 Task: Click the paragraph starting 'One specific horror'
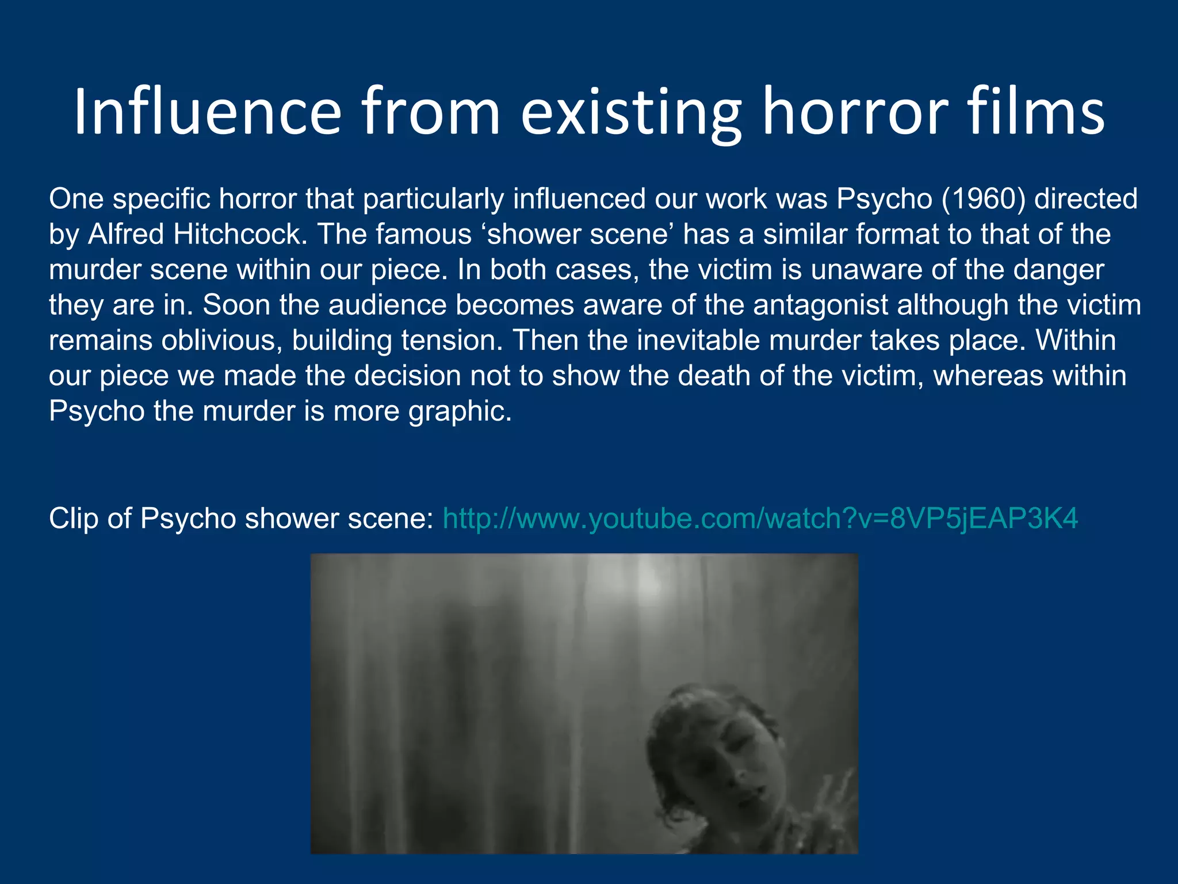tap(595, 304)
